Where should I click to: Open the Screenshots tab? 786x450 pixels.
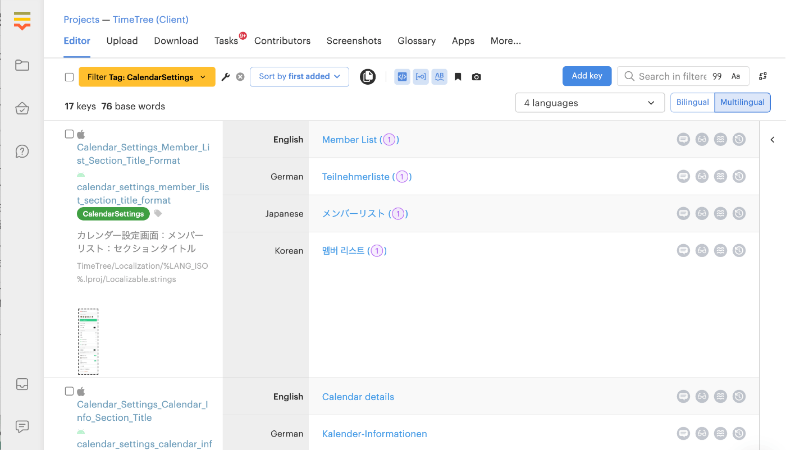pos(354,41)
